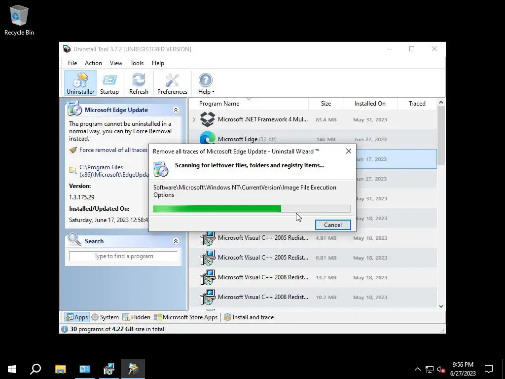
Task: Open the View menu
Action: click(116, 63)
